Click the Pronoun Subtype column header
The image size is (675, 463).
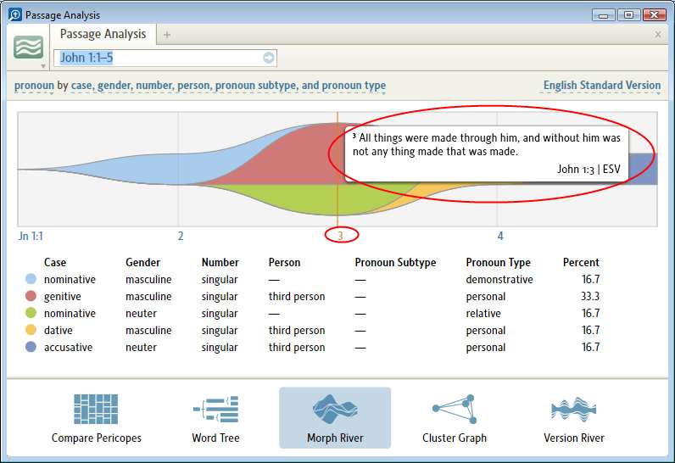[x=395, y=262]
